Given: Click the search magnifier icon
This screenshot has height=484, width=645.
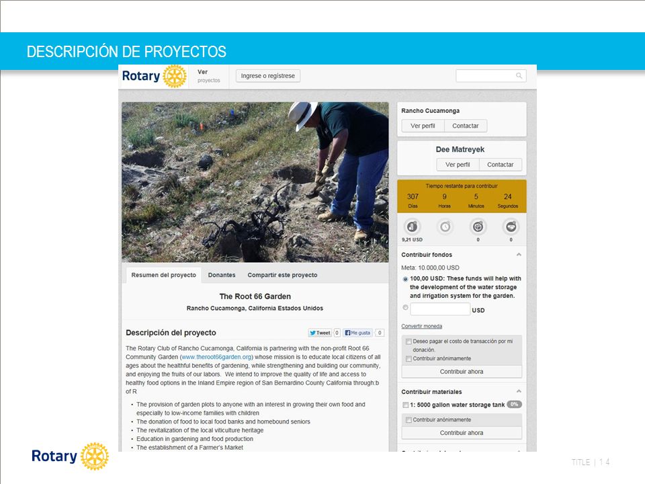Looking at the screenshot, I should pos(519,76).
